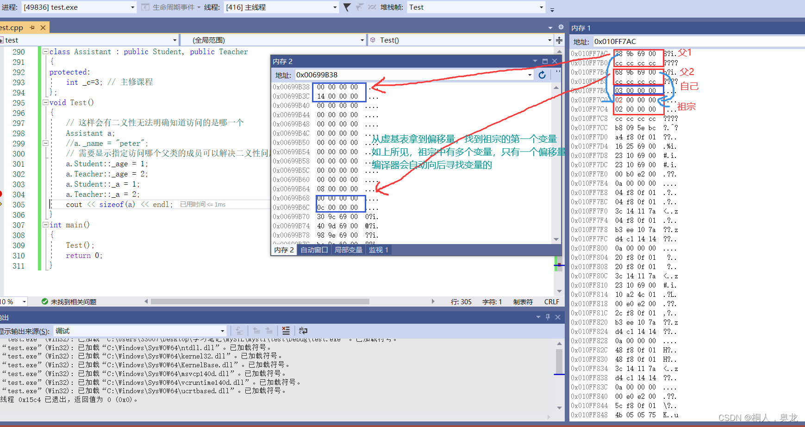
Task: Click the breakpoint marker on line 304
Action: coord(1,194)
